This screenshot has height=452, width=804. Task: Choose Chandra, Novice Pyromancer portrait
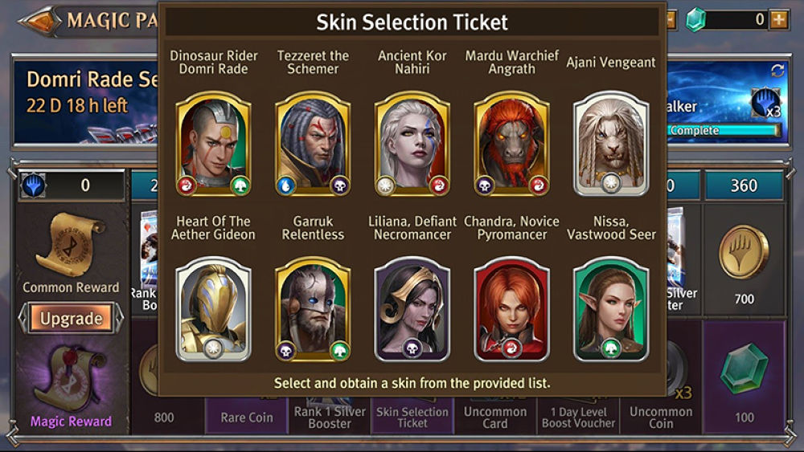tap(511, 309)
